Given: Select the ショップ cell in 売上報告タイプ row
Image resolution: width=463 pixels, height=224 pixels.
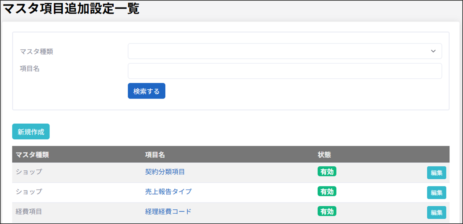Looking at the screenshot, I should tap(29, 192).
